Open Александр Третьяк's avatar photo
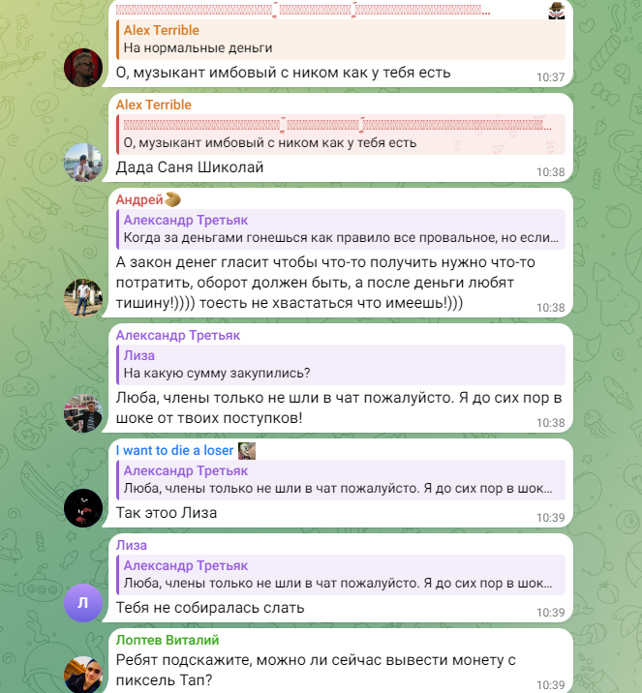642x693 pixels. click(x=83, y=412)
